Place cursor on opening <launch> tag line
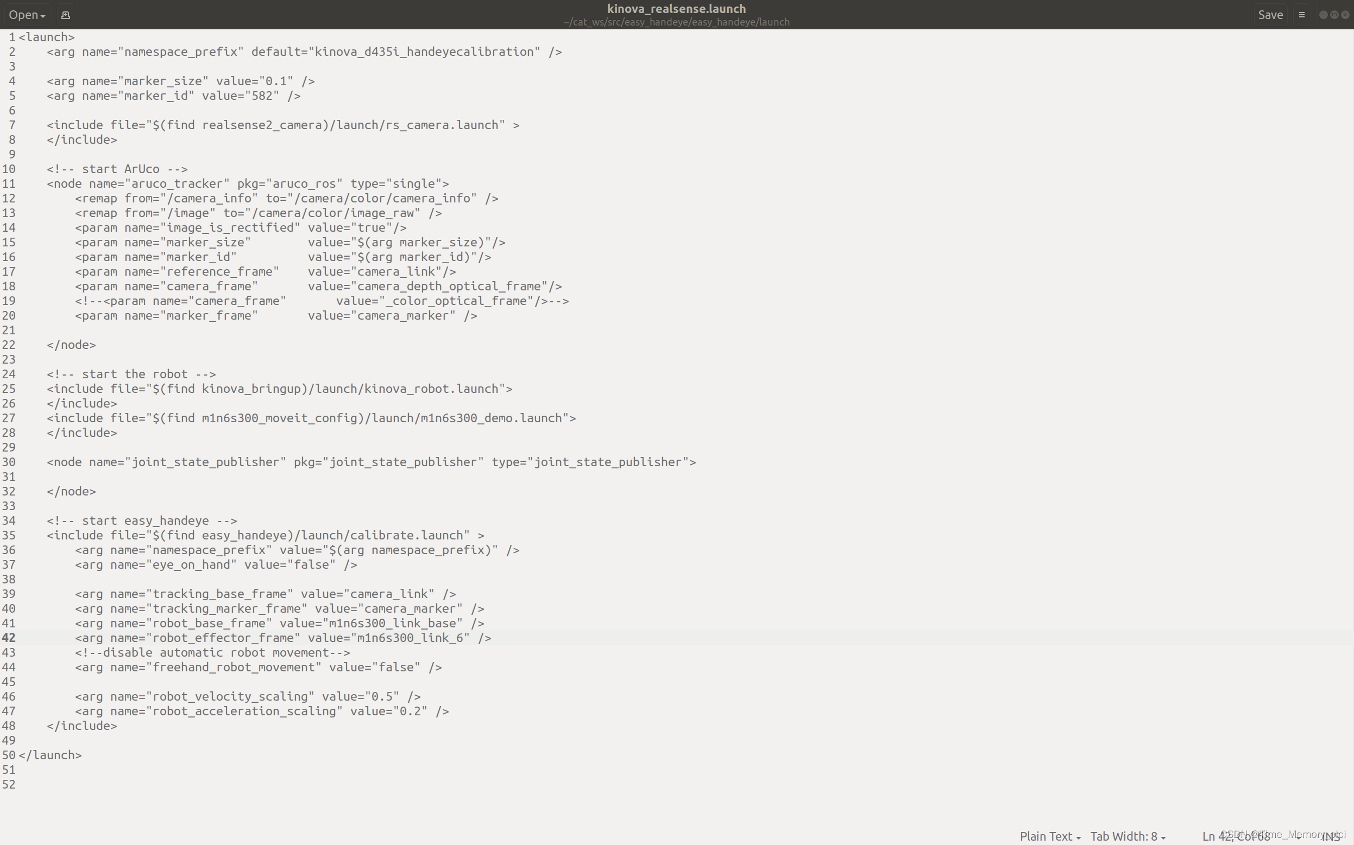The width and height of the screenshot is (1354, 845). 46,37
